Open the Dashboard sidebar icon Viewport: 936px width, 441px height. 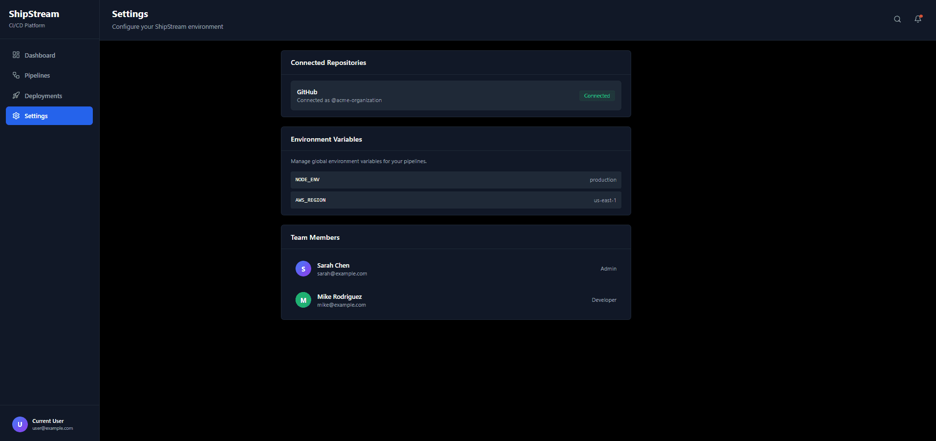(16, 55)
